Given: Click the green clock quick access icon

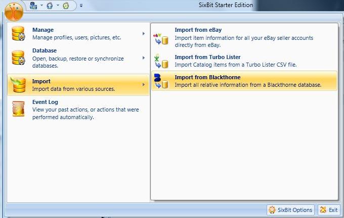Looking at the screenshot, I should 66,6.
